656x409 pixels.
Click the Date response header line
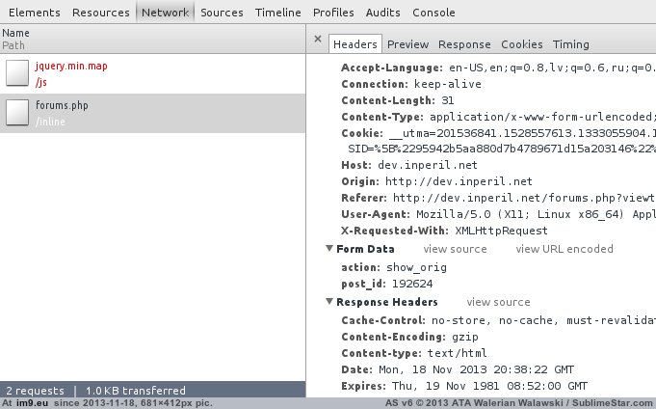(458, 369)
